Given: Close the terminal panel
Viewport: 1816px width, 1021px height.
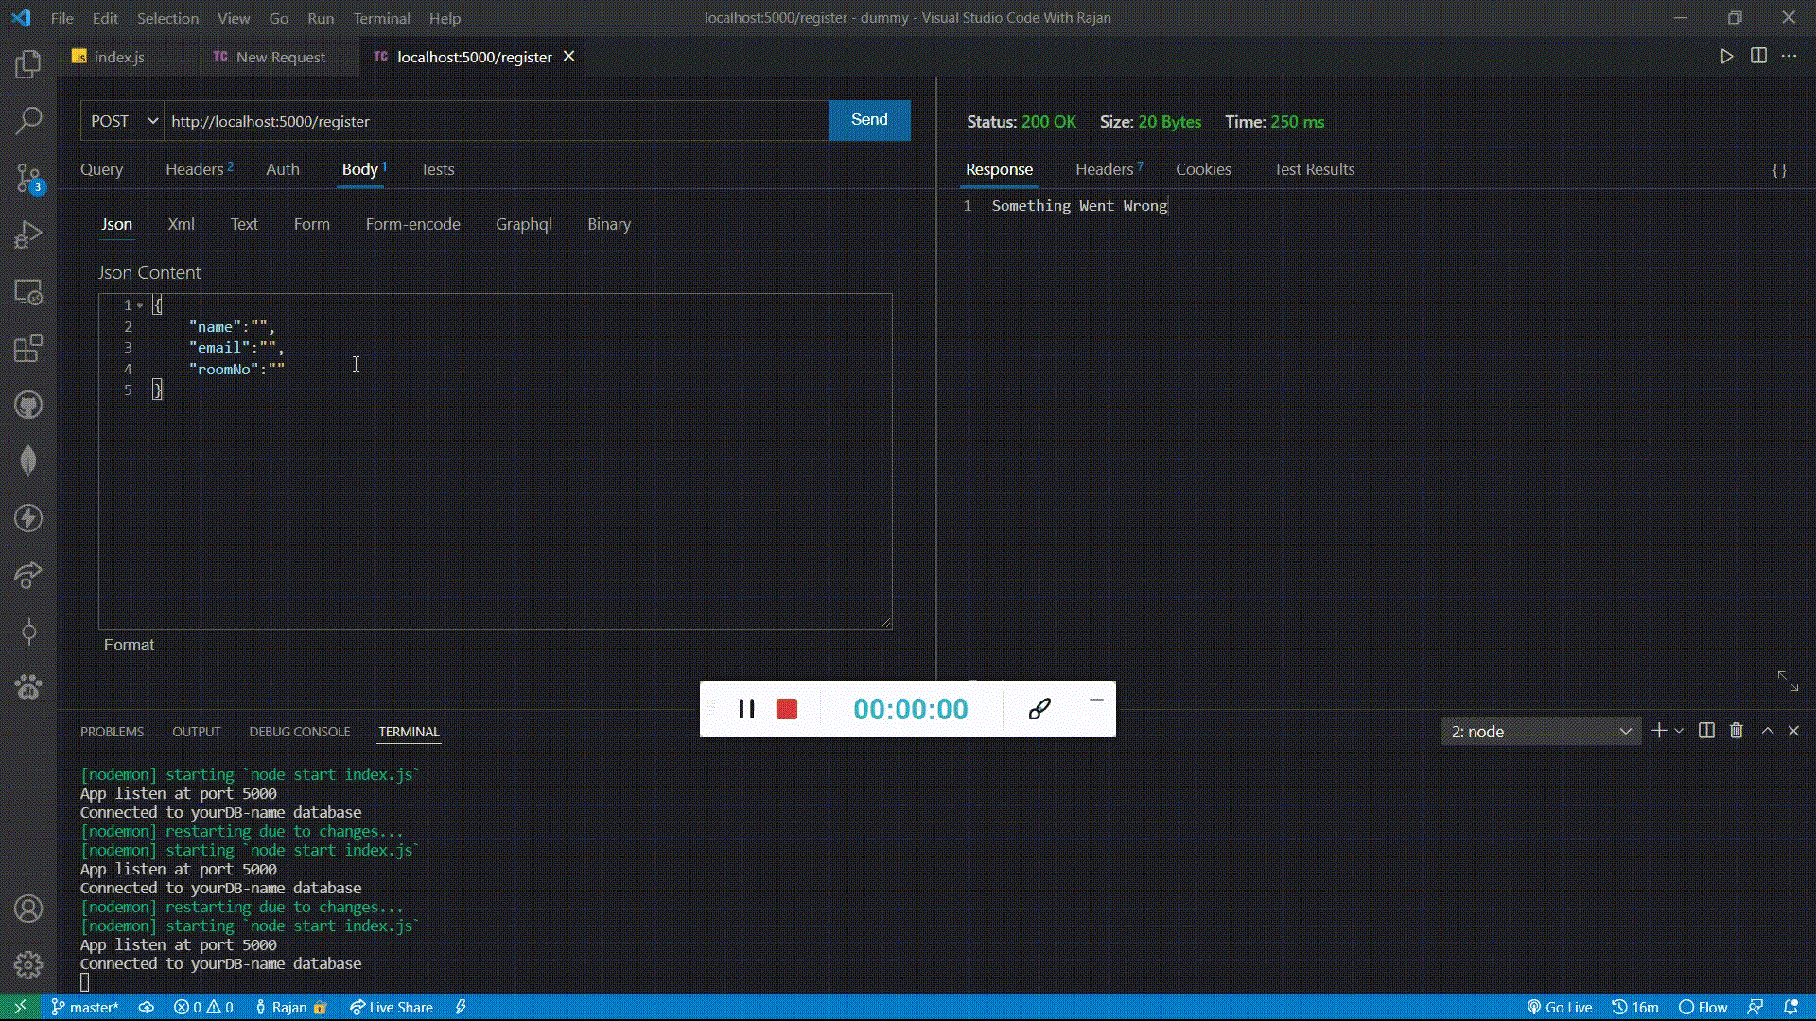Looking at the screenshot, I should click(x=1793, y=731).
